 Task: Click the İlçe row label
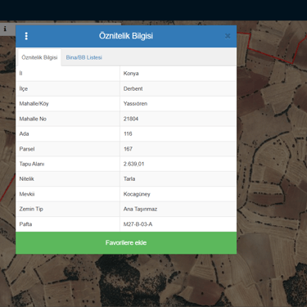coord(24,88)
